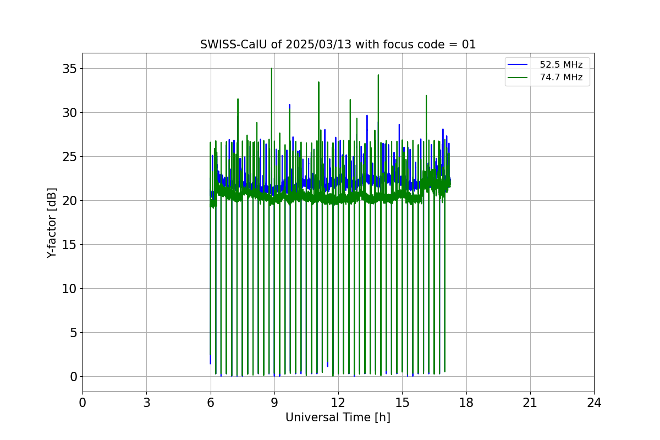Click y-axis tick label 30
Image resolution: width=660 pixels, height=440 pixels.
(x=69, y=113)
